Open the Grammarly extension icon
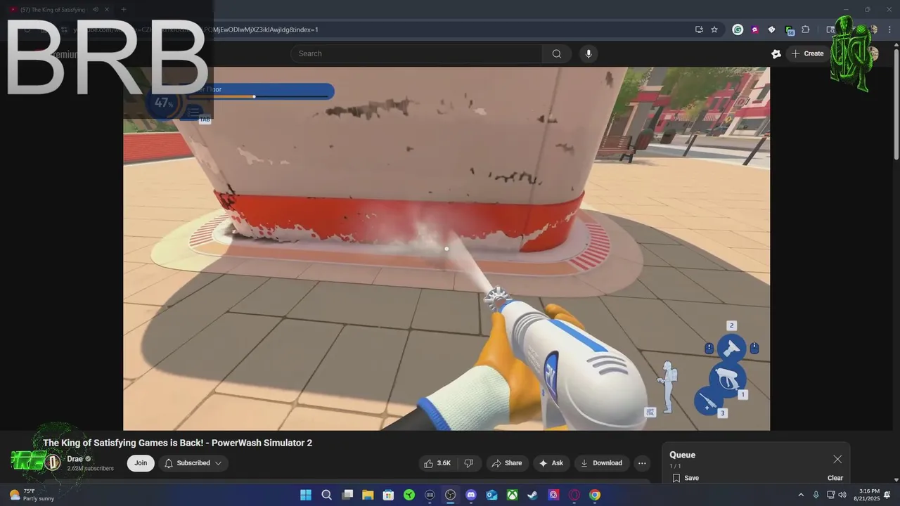The image size is (900, 506). [738, 30]
